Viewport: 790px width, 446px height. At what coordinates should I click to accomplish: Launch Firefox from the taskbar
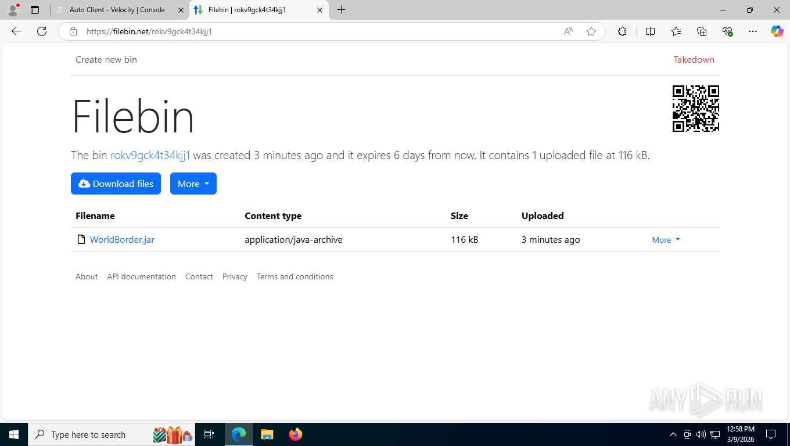coord(295,434)
